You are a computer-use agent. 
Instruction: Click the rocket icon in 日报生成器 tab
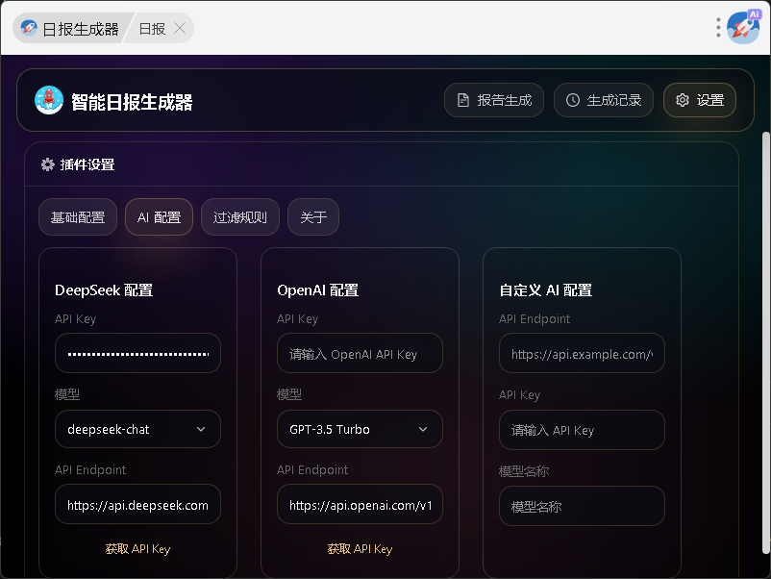[x=29, y=29]
